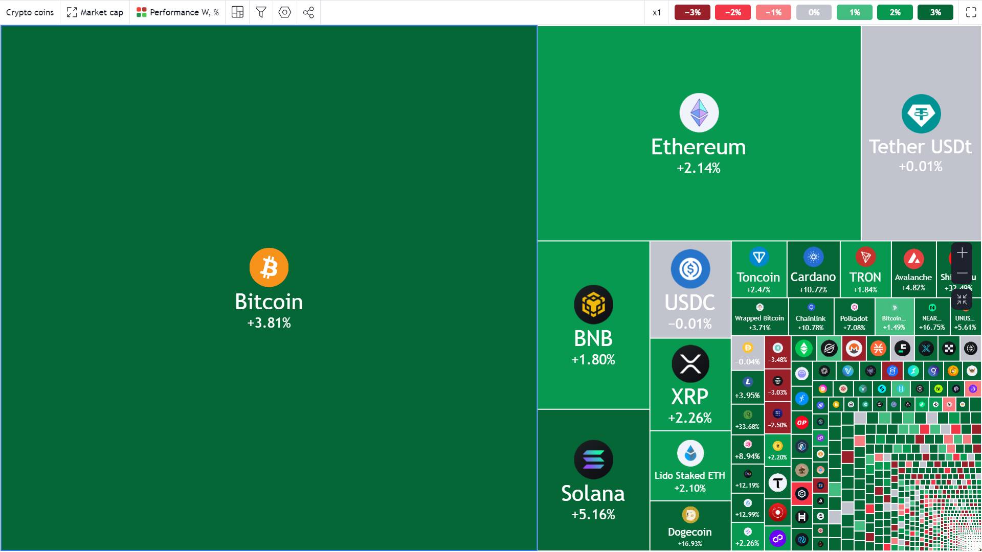982x552 pixels.
Task: Click the gray Dai −0.04% tile
Action: coord(747,353)
